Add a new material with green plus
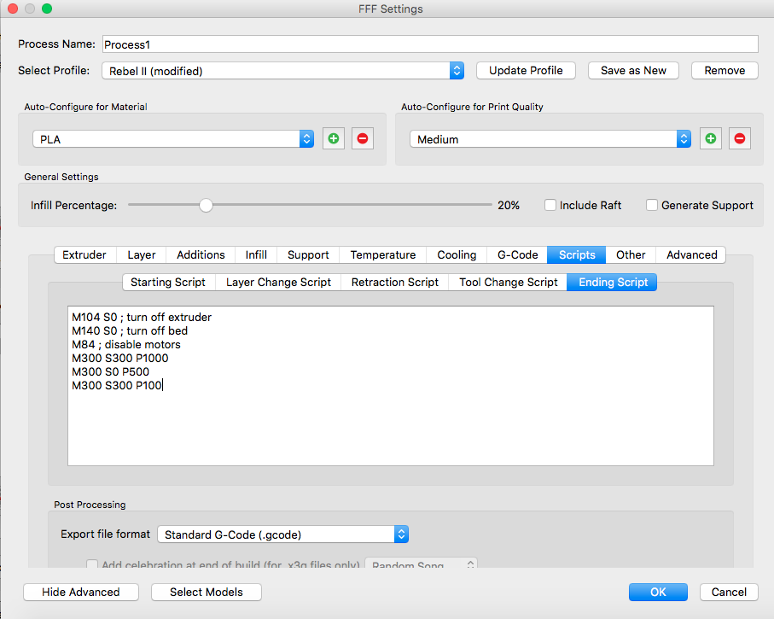Image resolution: width=774 pixels, height=619 pixels. click(334, 138)
